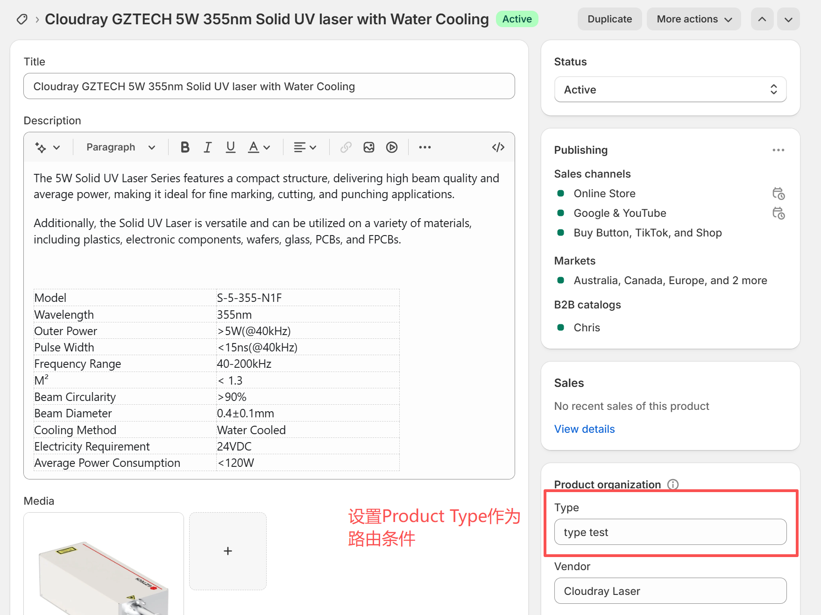Open Online Store schedule publishing icon

(x=778, y=193)
